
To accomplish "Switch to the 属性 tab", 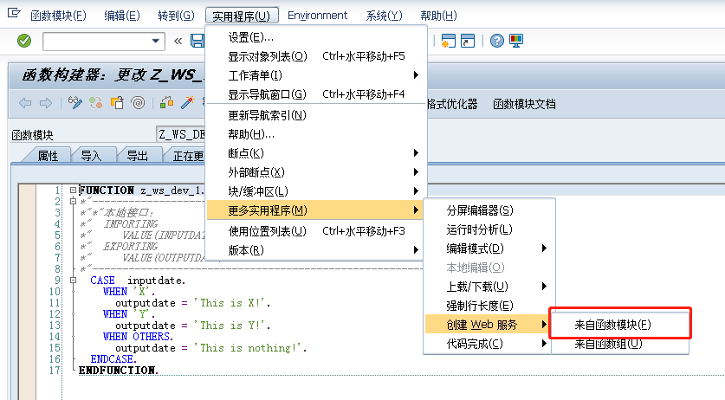I will coord(48,156).
